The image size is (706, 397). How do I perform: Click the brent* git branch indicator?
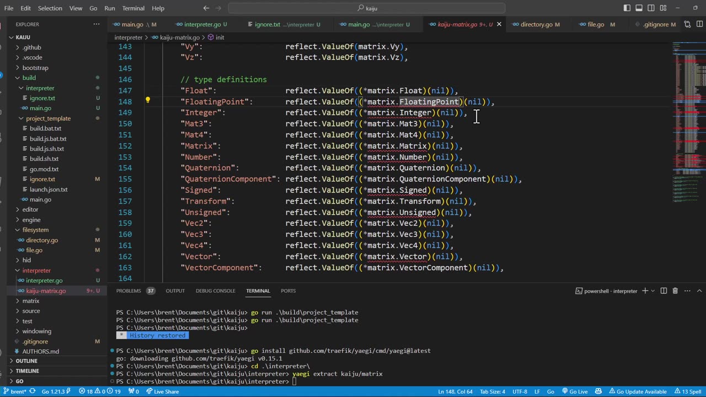click(14, 391)
